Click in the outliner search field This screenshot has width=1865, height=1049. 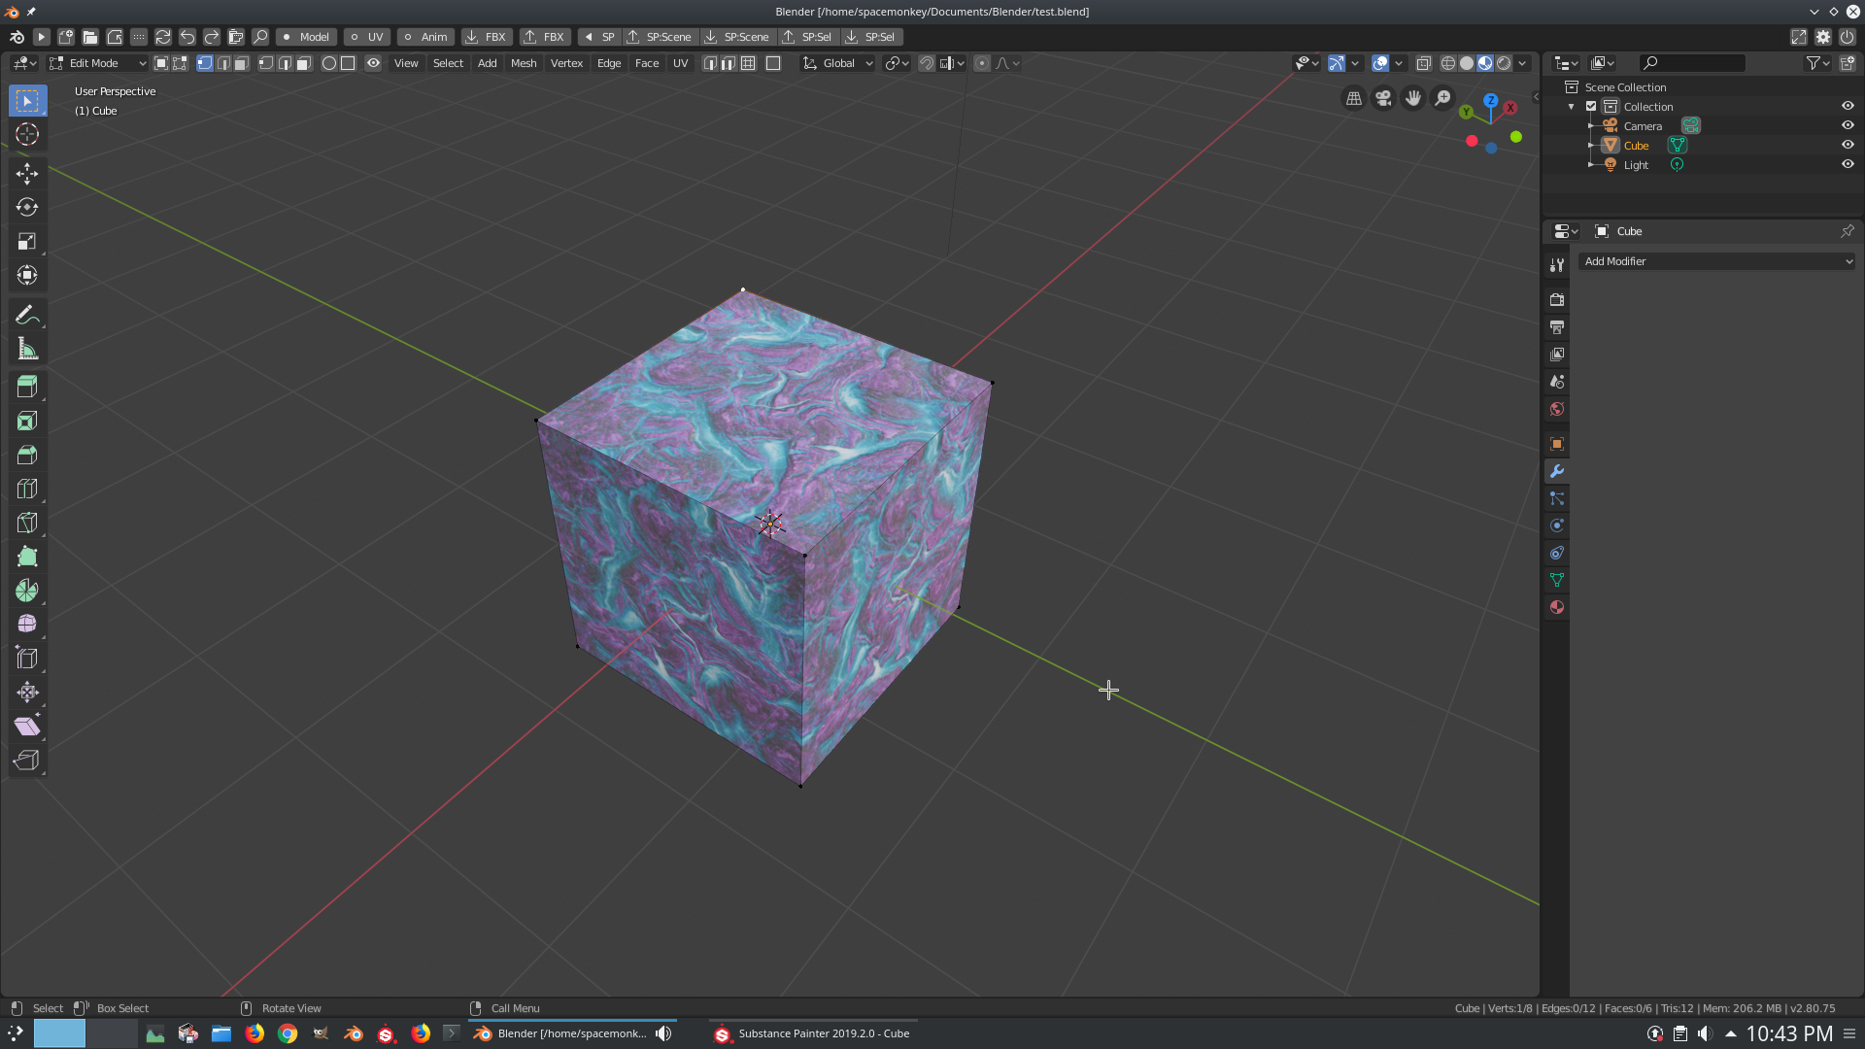pos(1692,63)
